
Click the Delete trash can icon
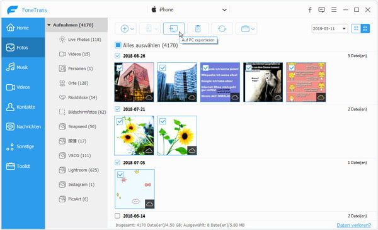(198, 29)
